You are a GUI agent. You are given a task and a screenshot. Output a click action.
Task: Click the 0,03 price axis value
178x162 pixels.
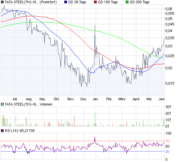[x=169, y=46]
